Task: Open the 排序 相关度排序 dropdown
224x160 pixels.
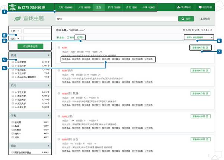Action: click(200, 37)
